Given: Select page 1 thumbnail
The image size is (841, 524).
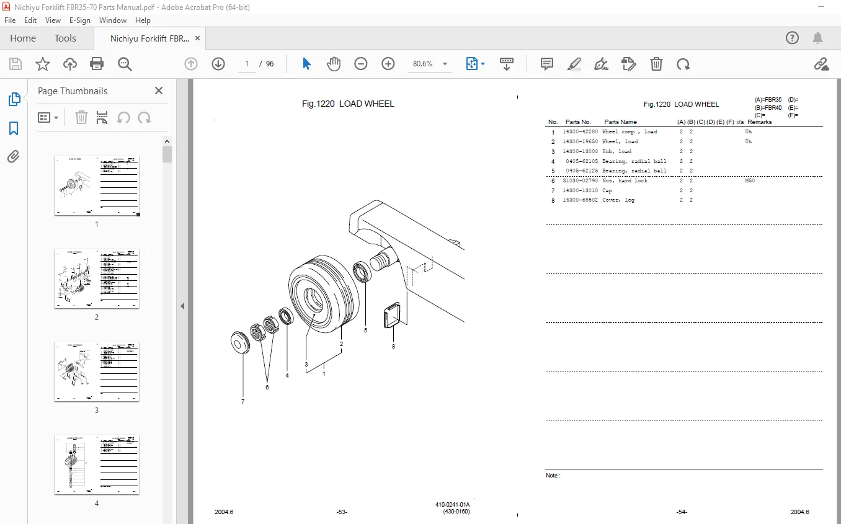Looking at the screenshot, I should coord(97,185).
